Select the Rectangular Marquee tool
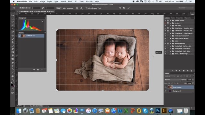Screen dimensions: 205x115 point(13,19)
